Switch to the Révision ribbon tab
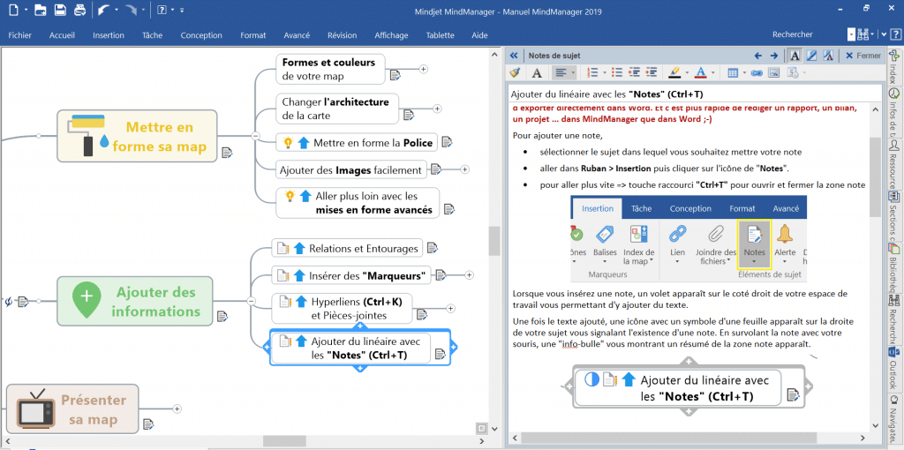 click(x=342, y=35)
